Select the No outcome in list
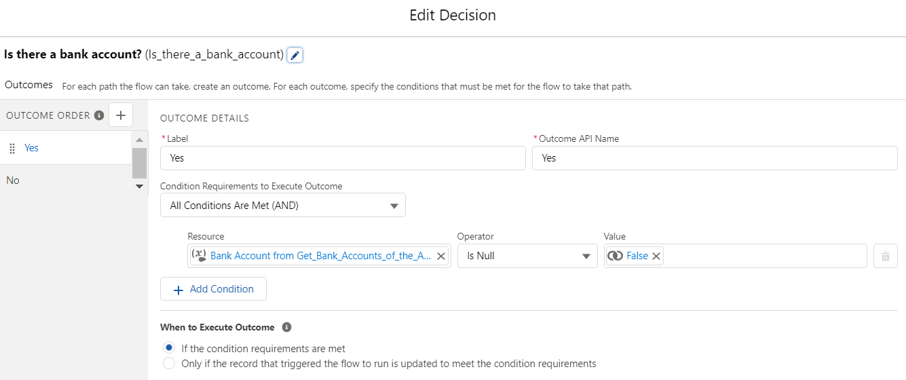This screenshot has height=380, width=906. 13,180
